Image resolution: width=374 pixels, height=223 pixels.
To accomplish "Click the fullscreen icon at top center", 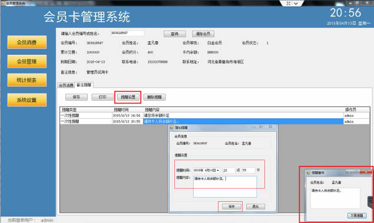I will [x=289, y=4].
